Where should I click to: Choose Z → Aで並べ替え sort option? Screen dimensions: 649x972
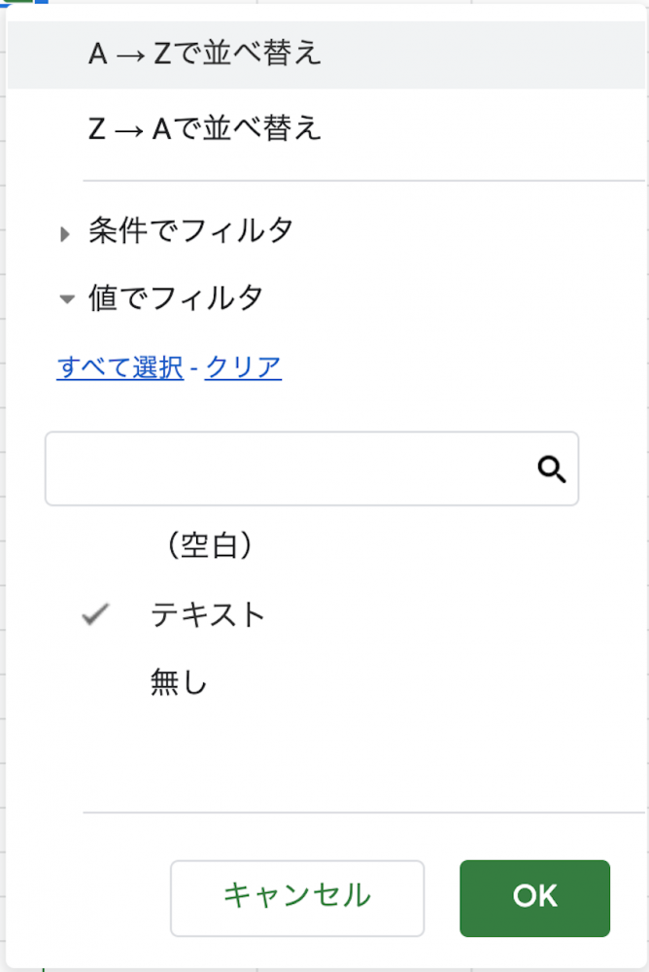click(x=205, y=129)
